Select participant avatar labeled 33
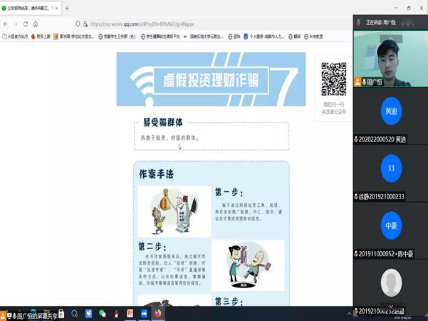 390,168
